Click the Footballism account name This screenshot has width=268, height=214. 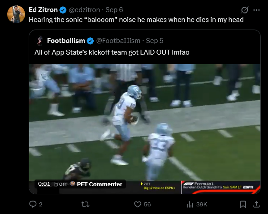66,41
